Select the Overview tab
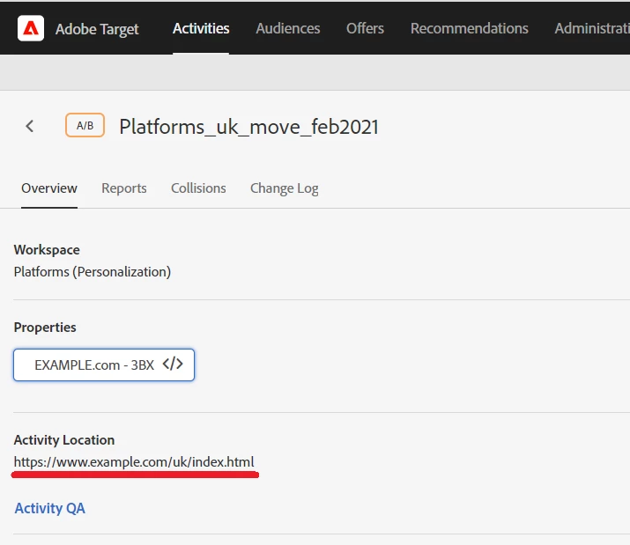630x545 pixels. click(49, 188)
